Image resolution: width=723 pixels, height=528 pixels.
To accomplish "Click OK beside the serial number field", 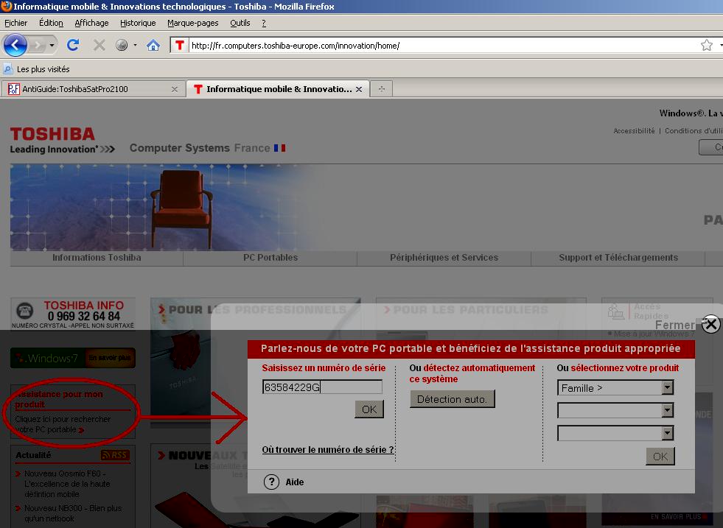I will coord(369,409).
